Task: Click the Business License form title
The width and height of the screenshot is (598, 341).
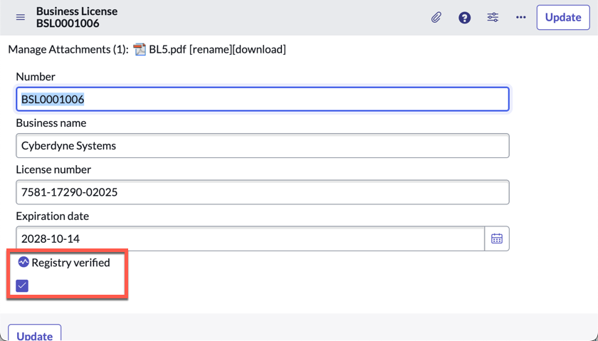Action: pyautogui.click(x=77, y=11)
